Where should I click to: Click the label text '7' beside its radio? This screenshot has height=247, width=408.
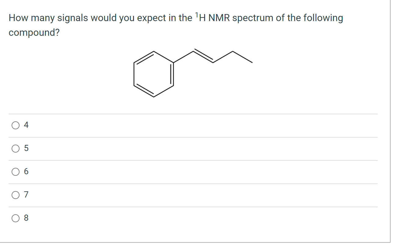26,195
